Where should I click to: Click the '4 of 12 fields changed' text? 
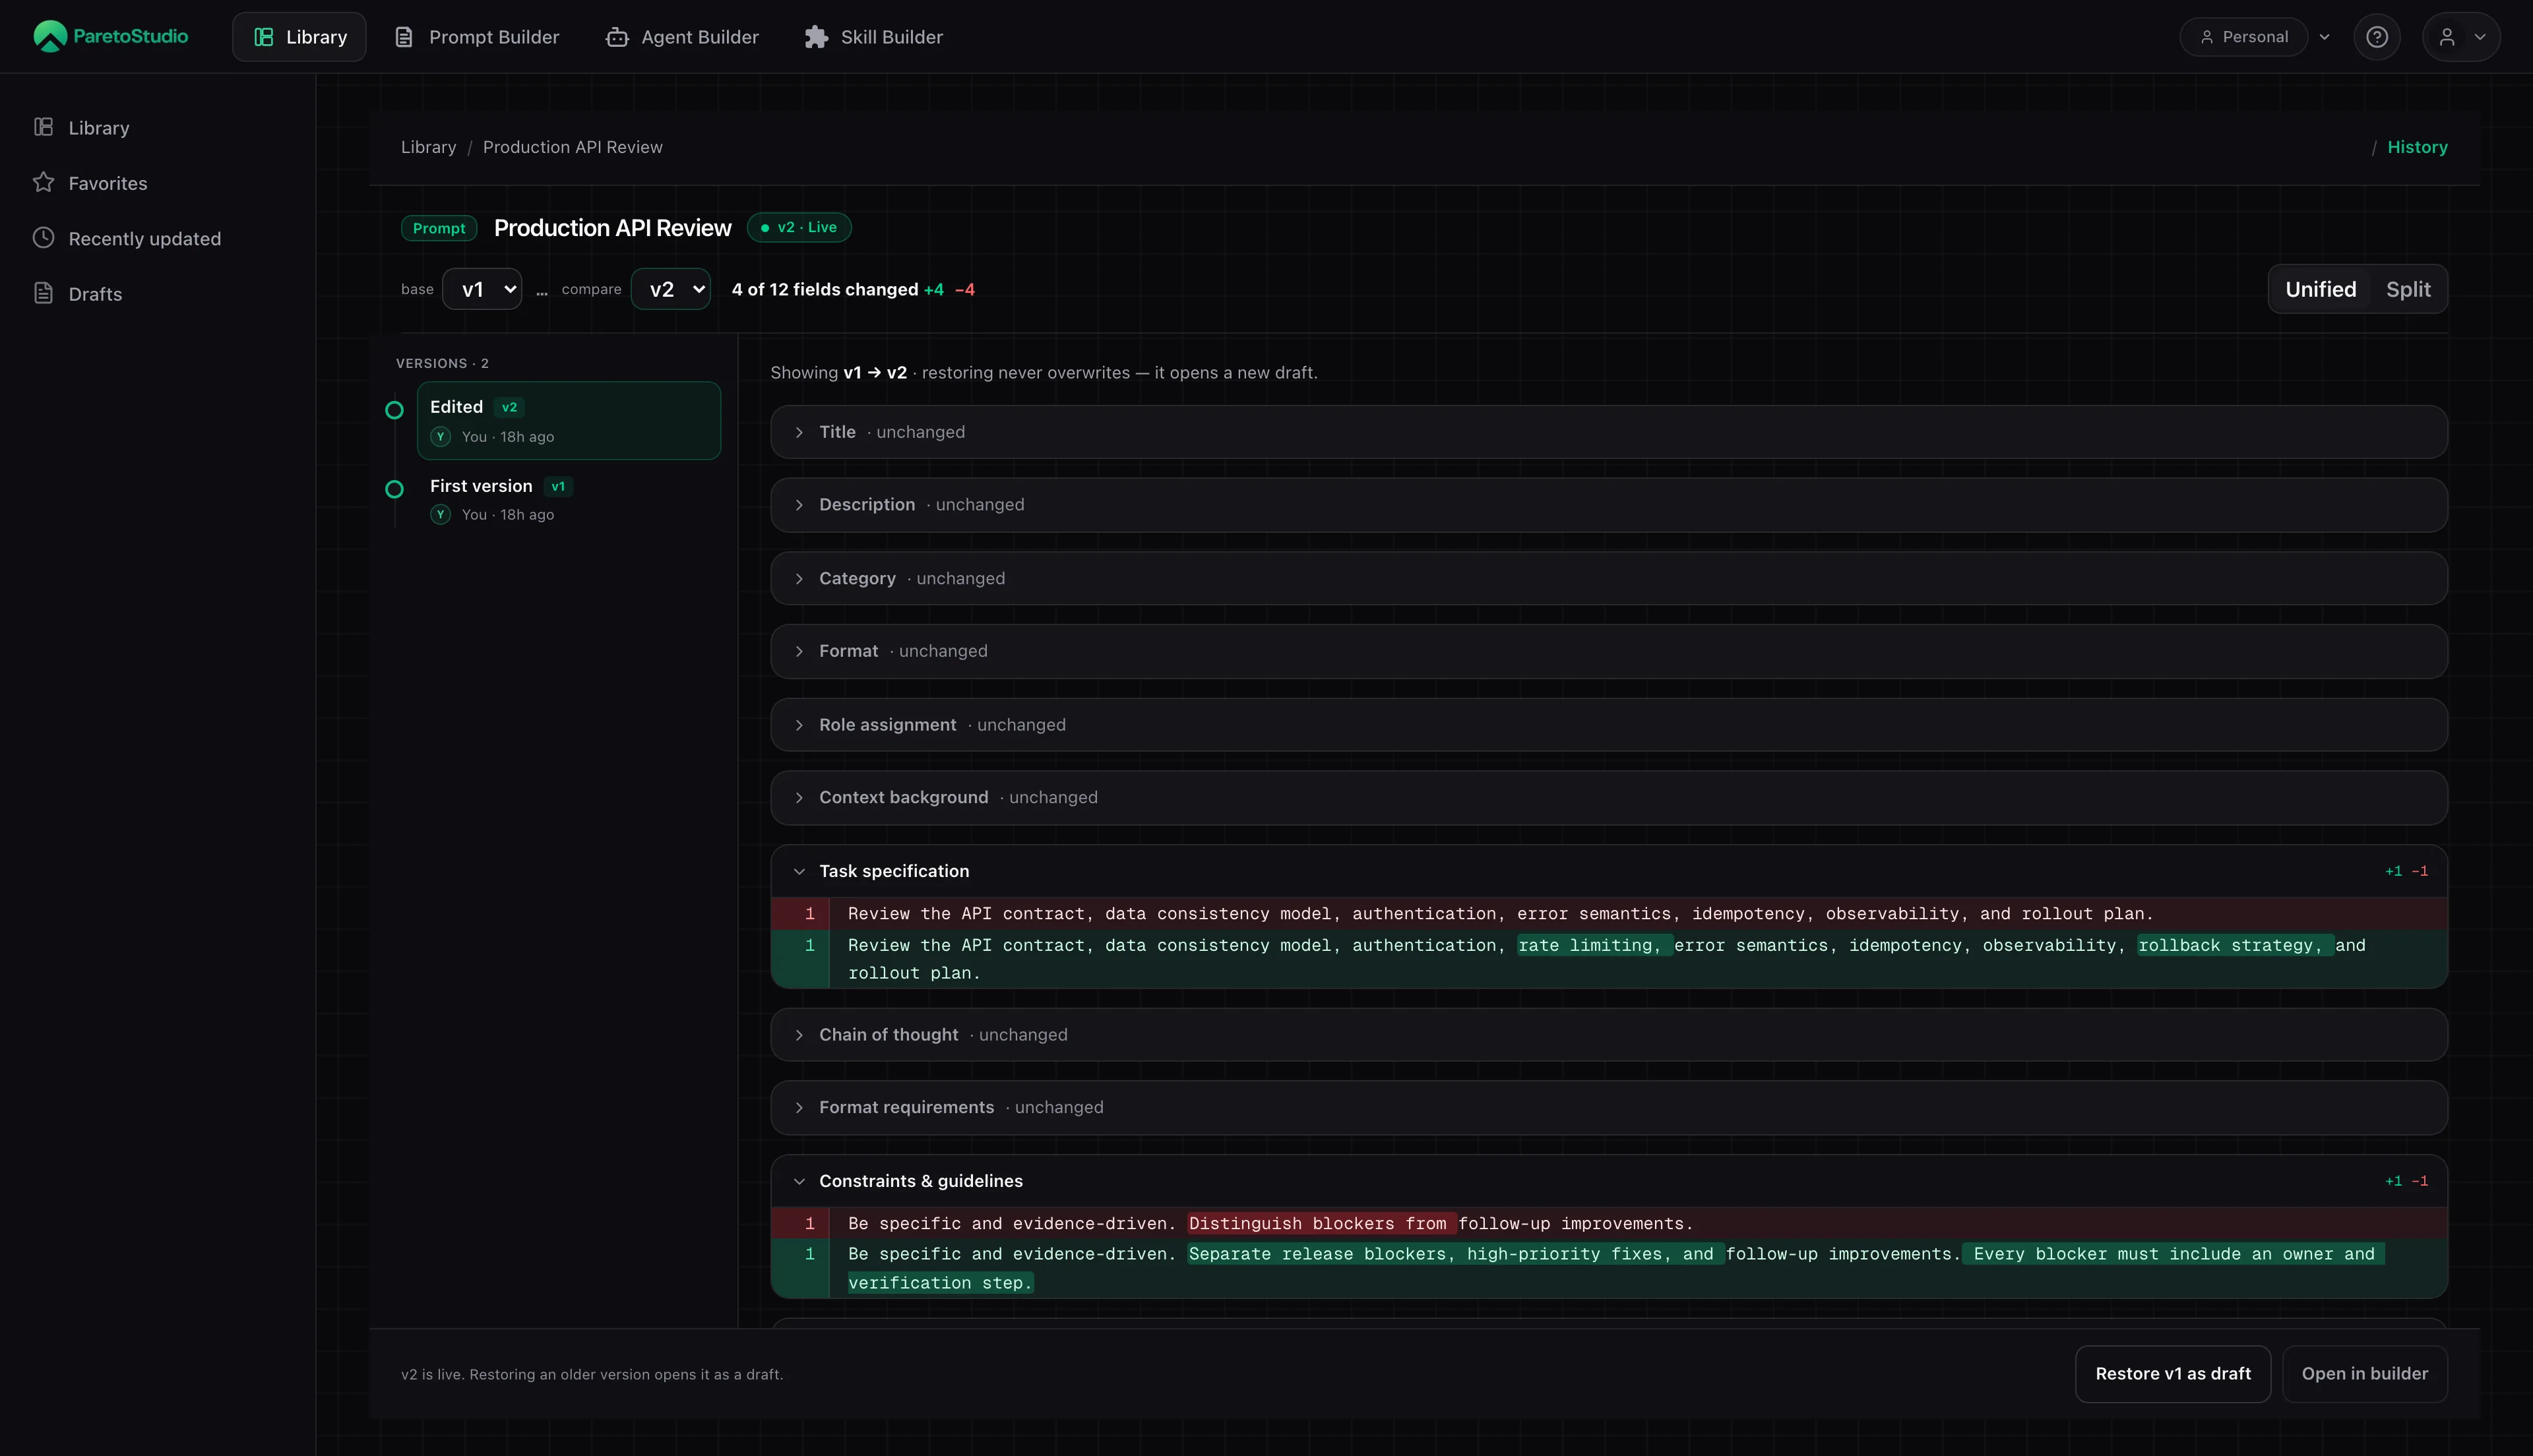click(x=824, y=289)
